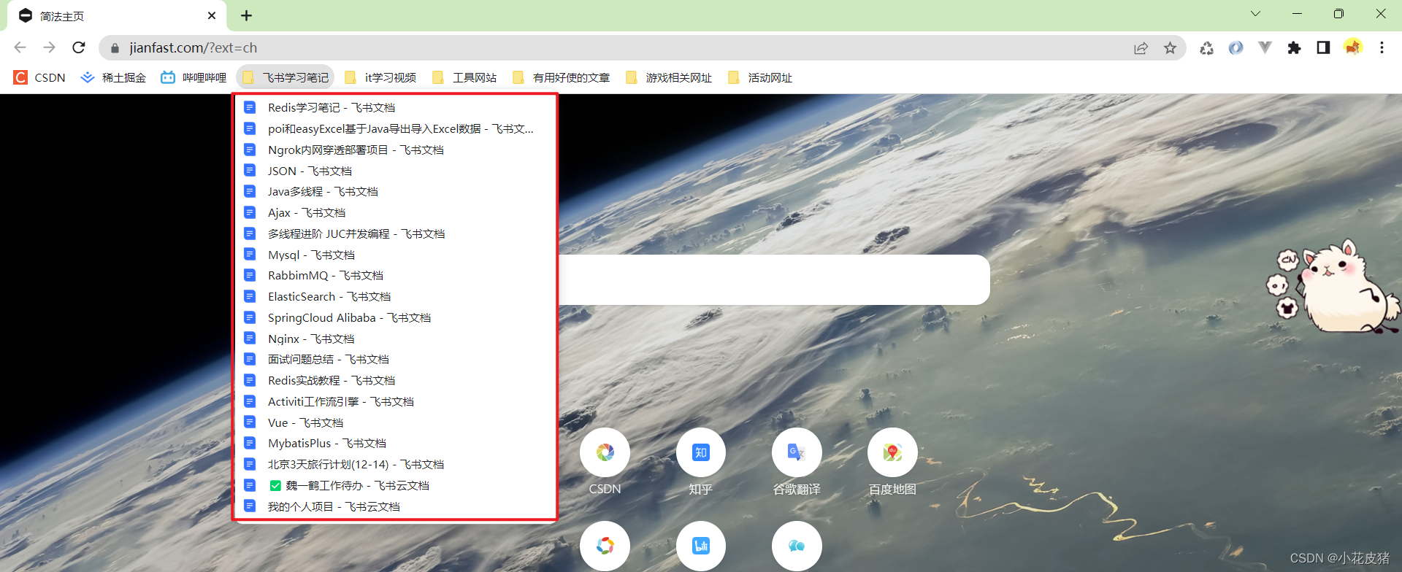Open 北京3天旅行计划 bookmark entry

394,464
